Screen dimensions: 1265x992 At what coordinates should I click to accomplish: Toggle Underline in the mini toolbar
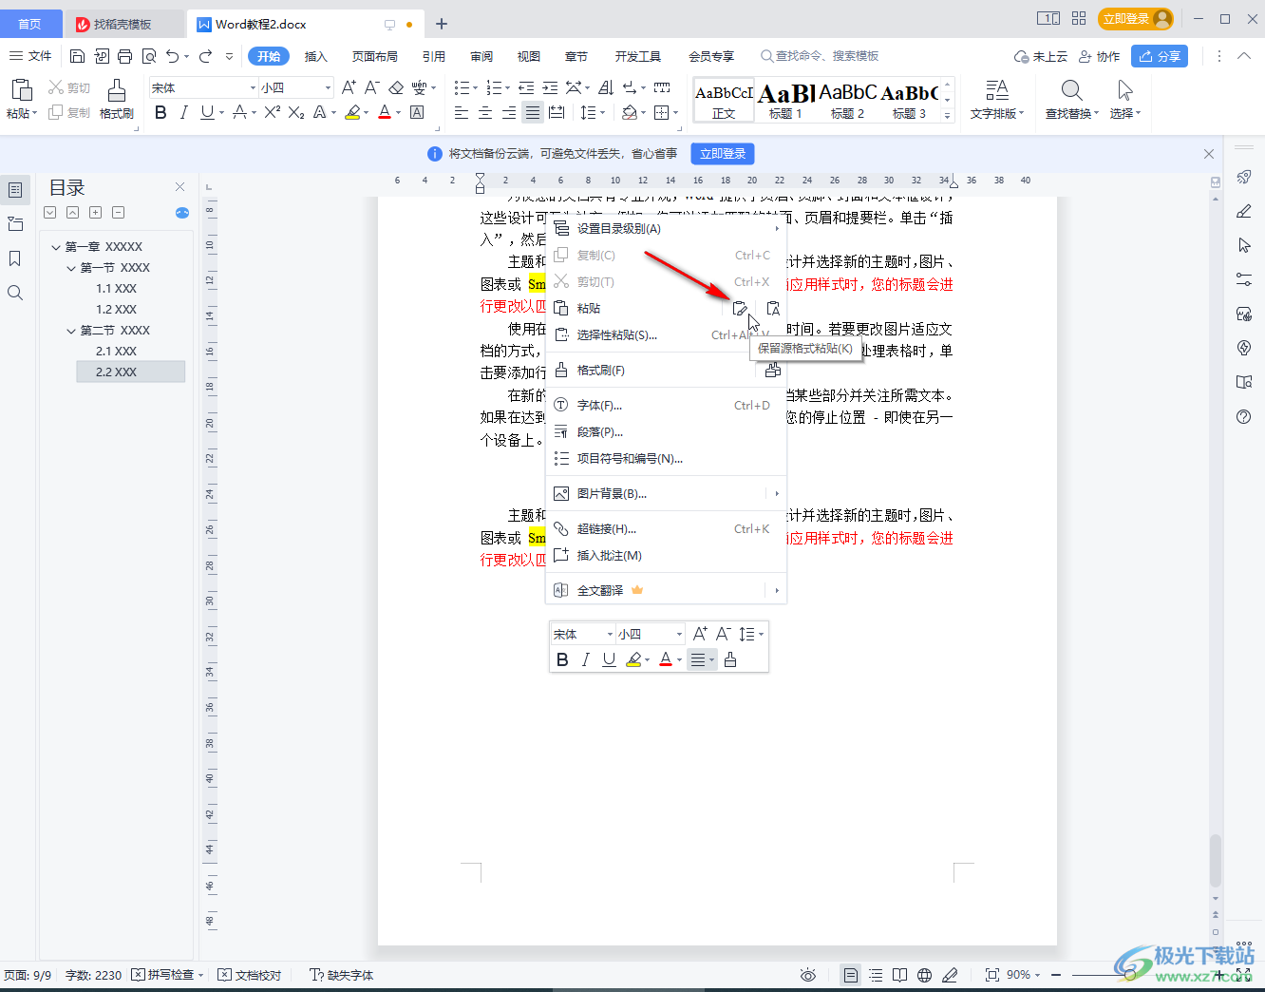(609, 659)
